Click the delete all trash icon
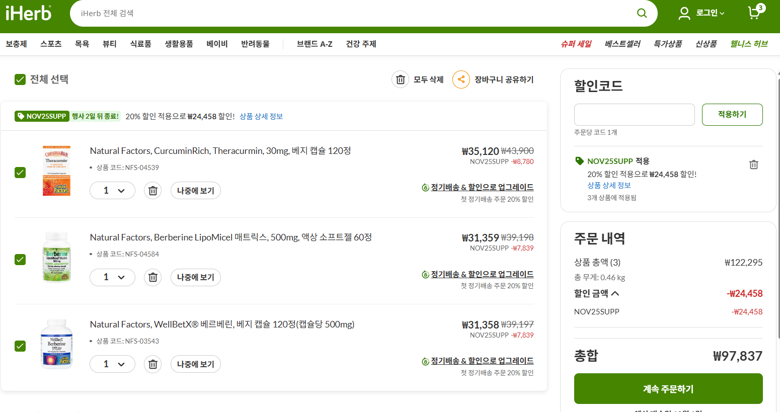This screenshot has width=780, height=412. 400,79
